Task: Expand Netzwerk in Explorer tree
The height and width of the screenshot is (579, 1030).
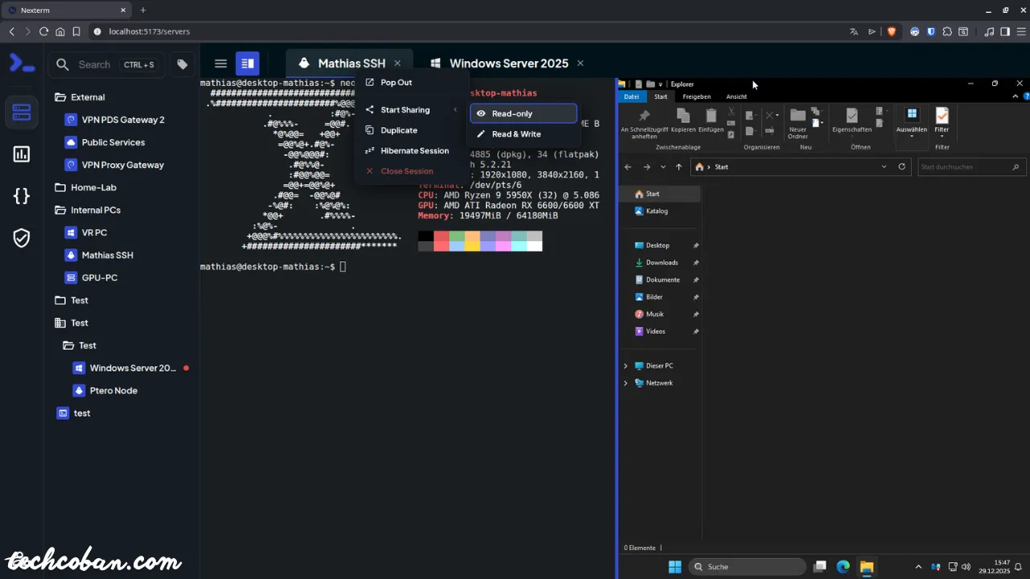Action: tap(626, 383)
